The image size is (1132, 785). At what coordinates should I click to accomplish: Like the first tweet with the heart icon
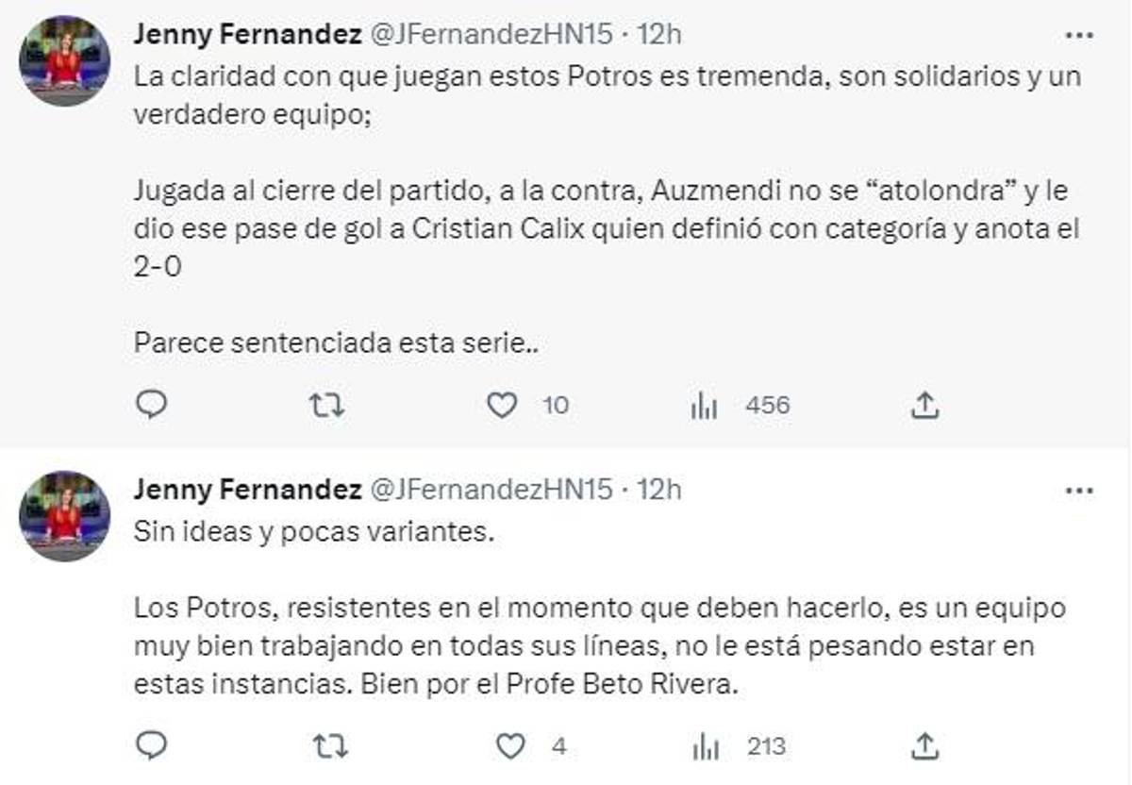pyautogui.click(x=503, y=405)
